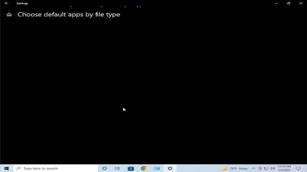Launch Microsoft Store from the taskbar
This screenshot has height=172, width=307.
(x=130, y=168)
